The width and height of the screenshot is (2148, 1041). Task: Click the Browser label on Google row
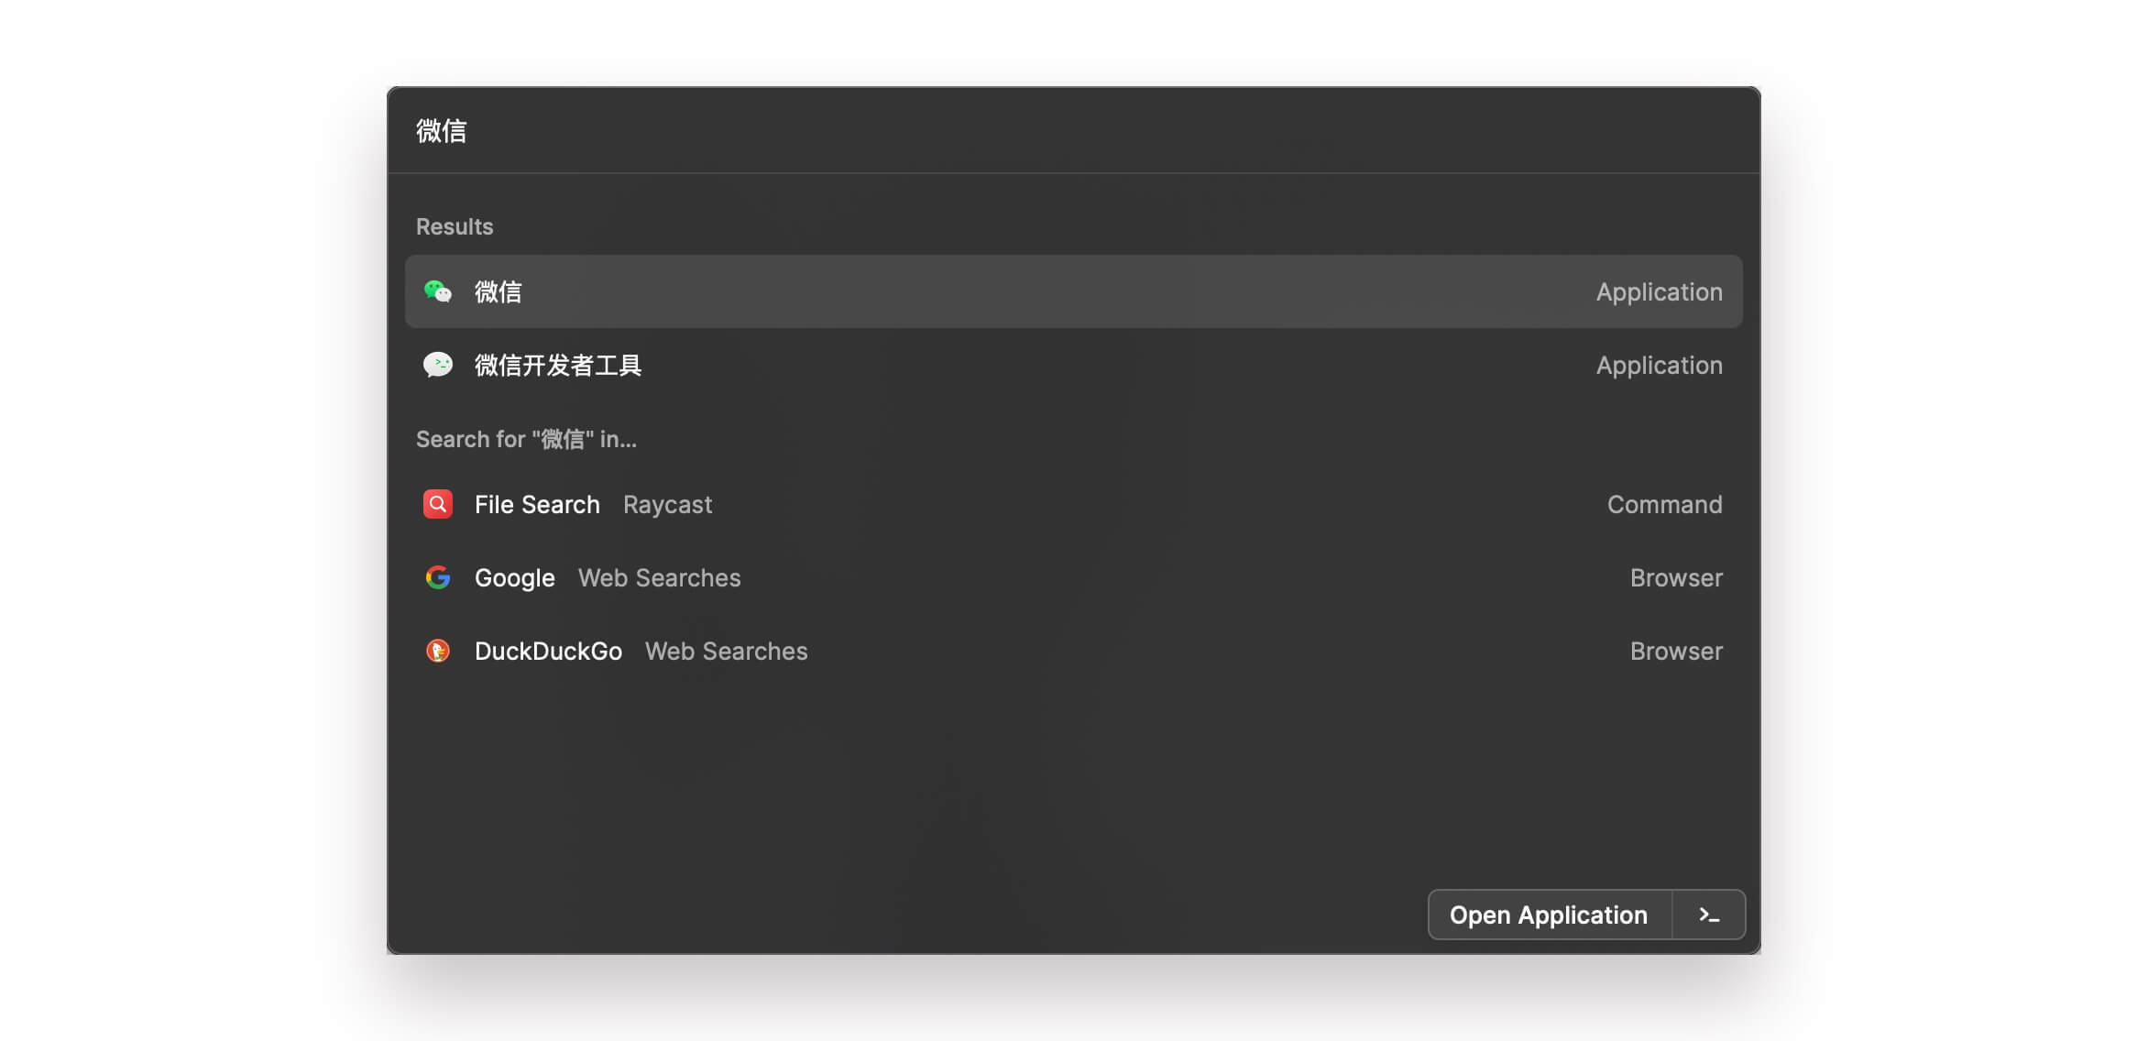pyautogui.click(x=1676, y=577)
